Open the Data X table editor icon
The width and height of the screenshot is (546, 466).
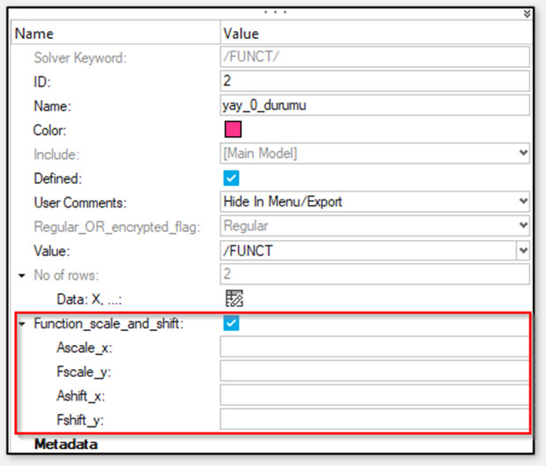click(x=234, y=298)
